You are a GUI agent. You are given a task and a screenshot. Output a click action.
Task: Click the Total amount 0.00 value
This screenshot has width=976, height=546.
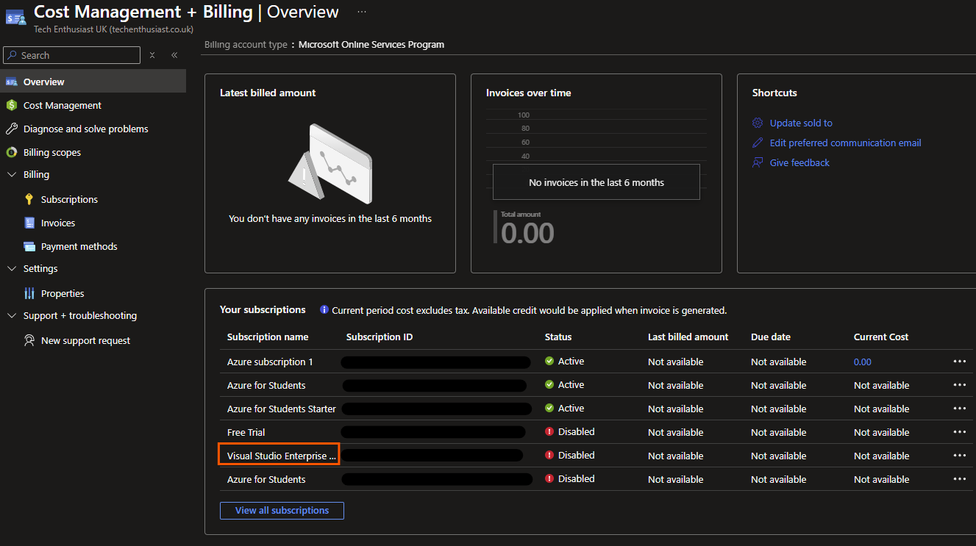pos(527,232)
